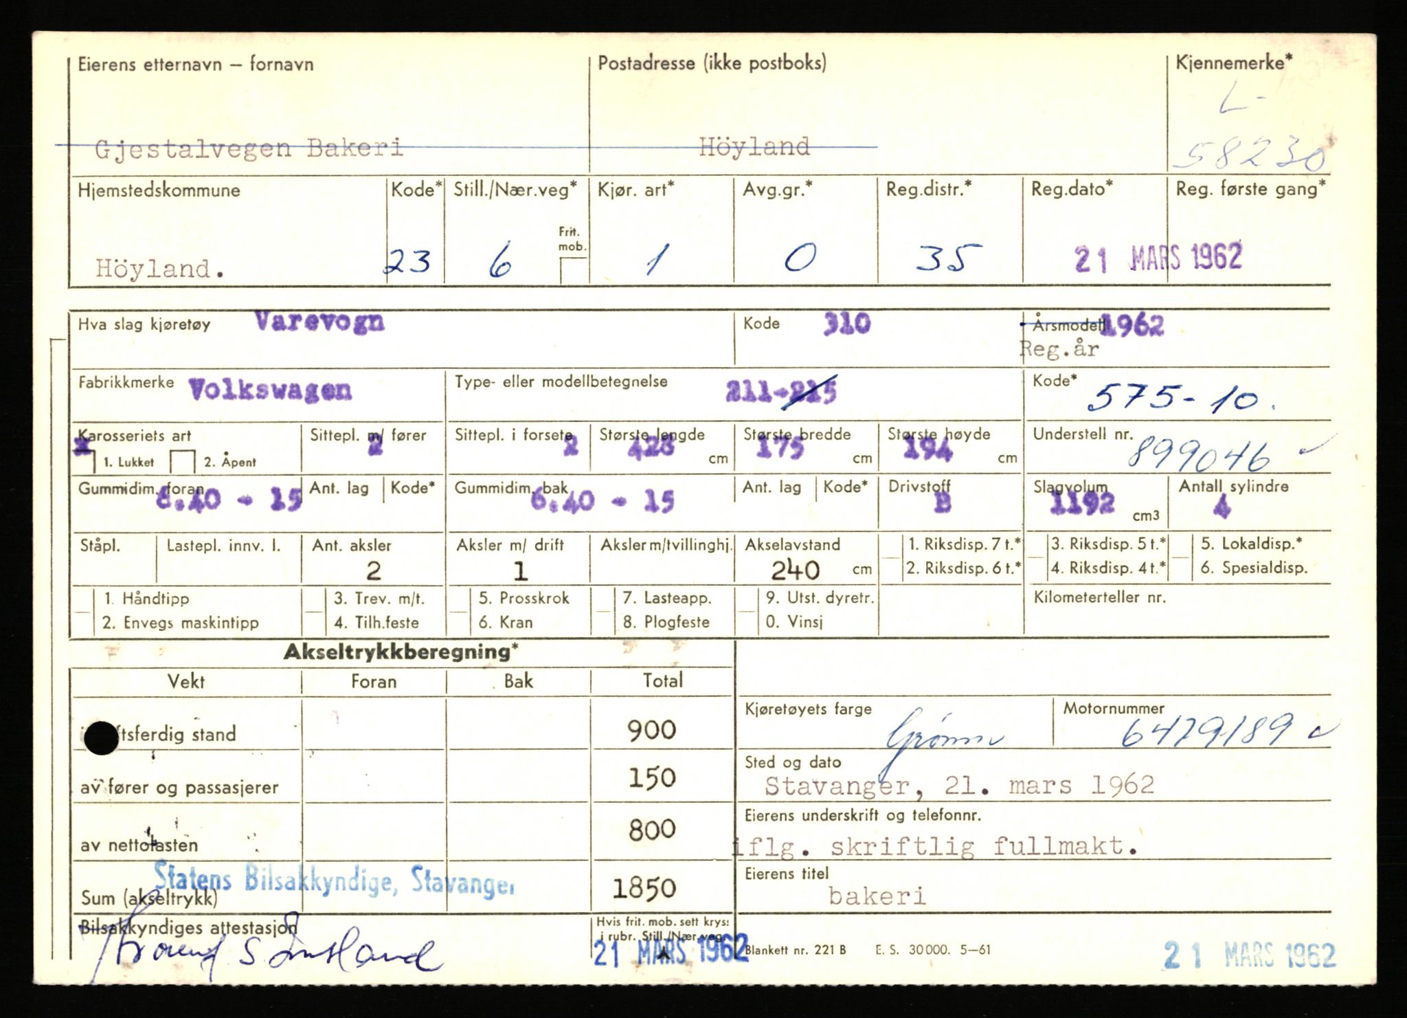
Task: Tick the 2. Åpent body type box
Action: tap(183, 462)
